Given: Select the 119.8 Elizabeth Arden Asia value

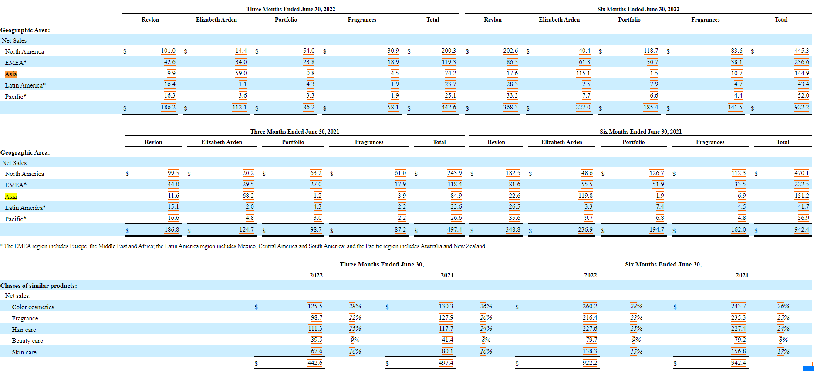Looking at the screenshot, I should pos(585,196).
